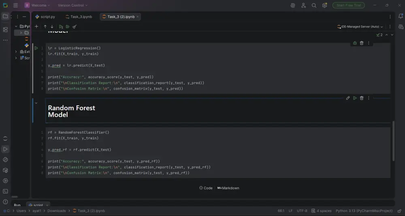Click Users in the breadcrumb path
Screen dimensions: 405x216
pyautogui.click(x=21, y=211)
